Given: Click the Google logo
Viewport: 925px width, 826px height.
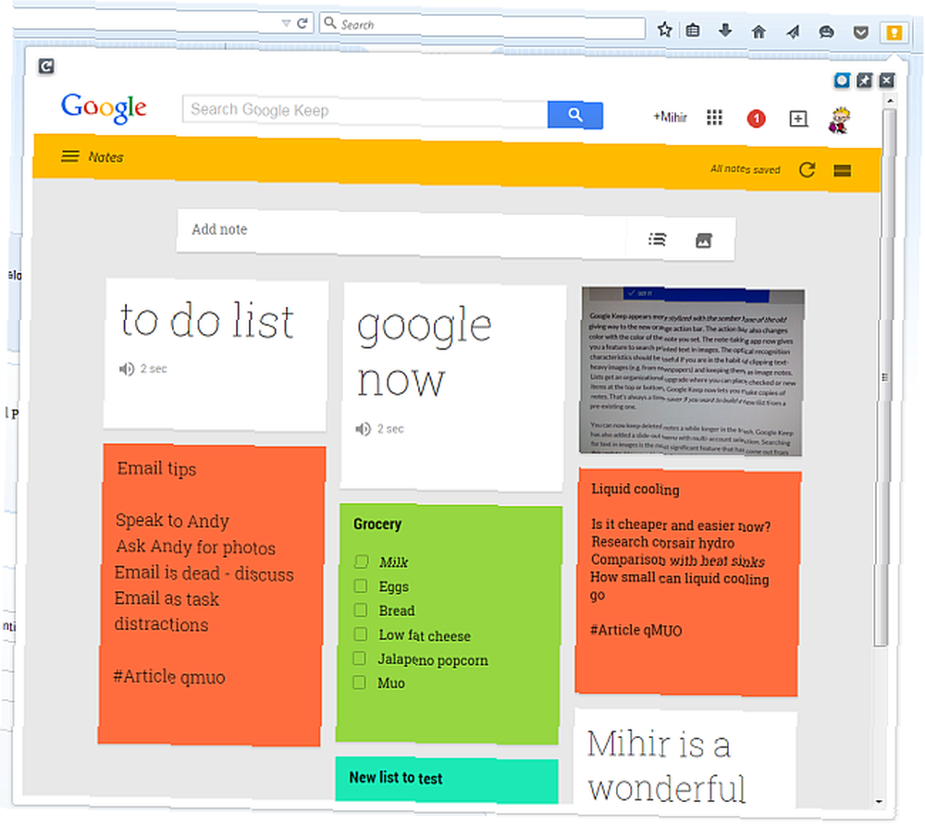Looking at the screenshot, I should coord(104,108).
